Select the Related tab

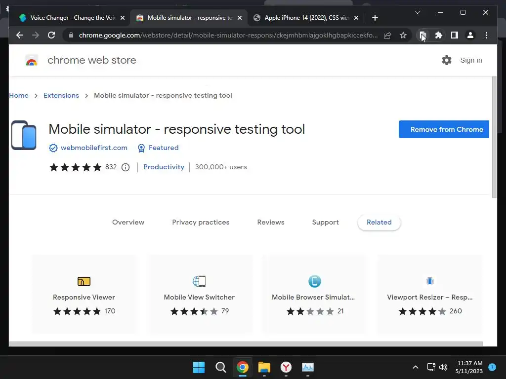[x=379, y=222]
